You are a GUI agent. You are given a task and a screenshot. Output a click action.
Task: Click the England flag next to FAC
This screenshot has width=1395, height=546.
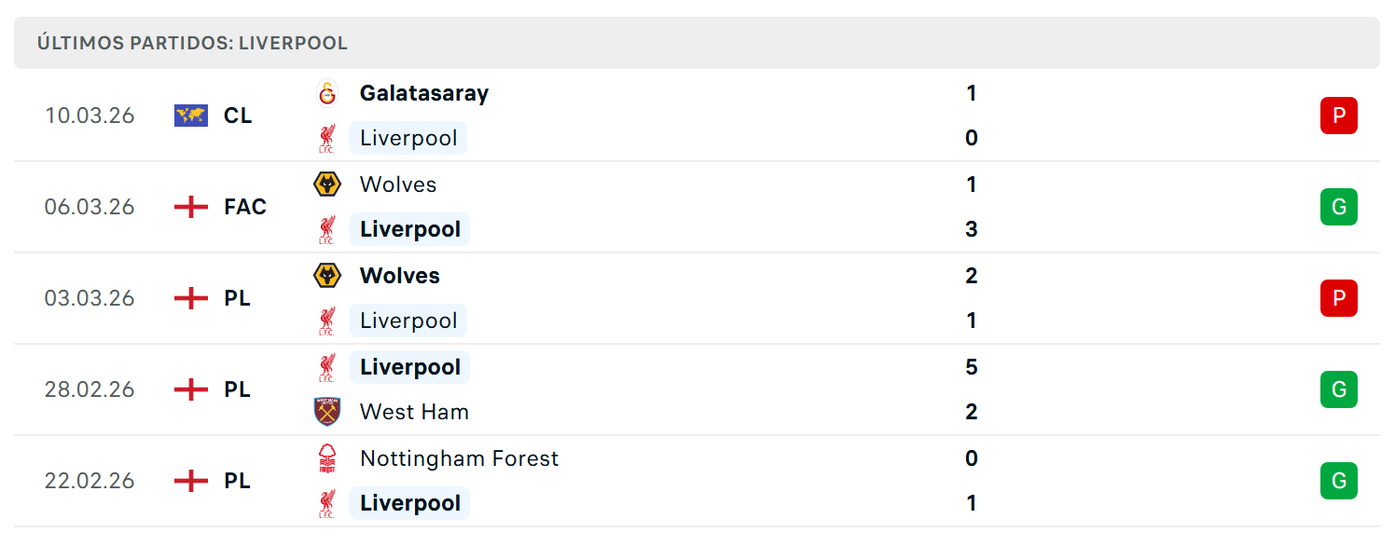pos(191,207)
